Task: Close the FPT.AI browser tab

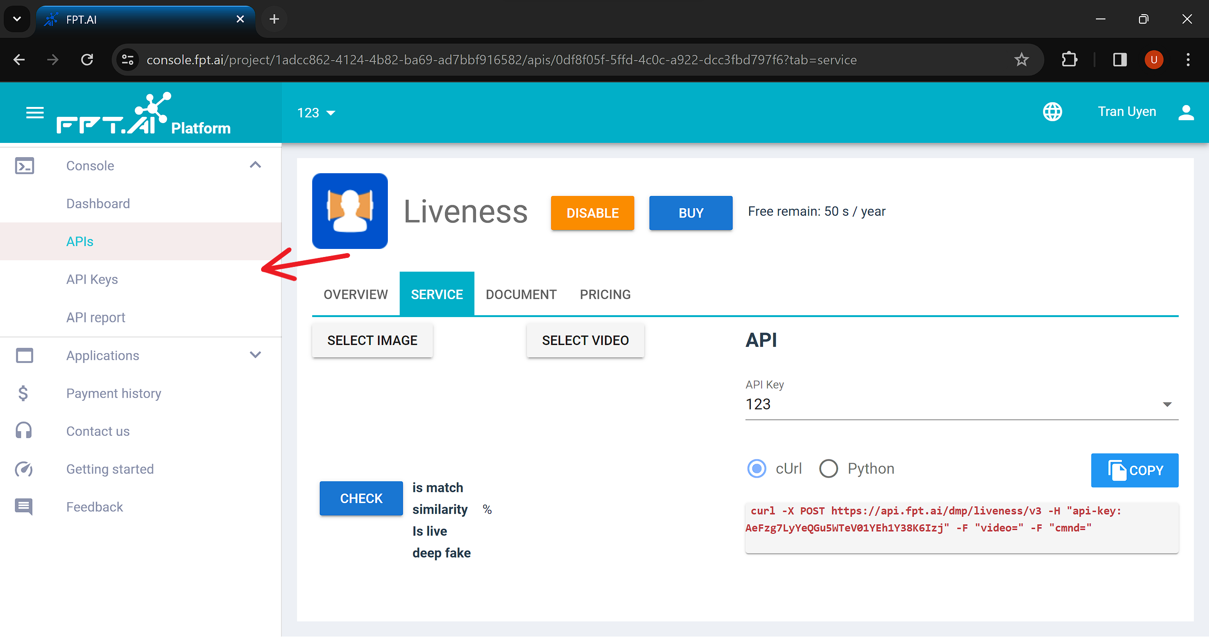Action: tap(240, 19)
